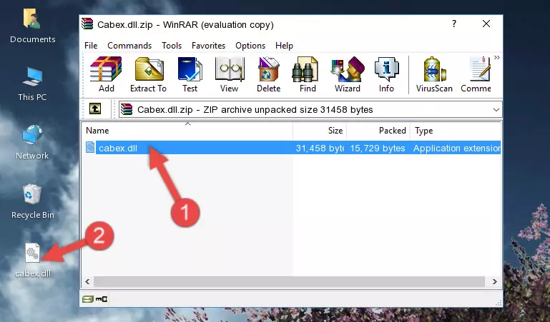The width and height of the screenshot is (550, 322).
Task: Show archive Info
Action: 386,74
